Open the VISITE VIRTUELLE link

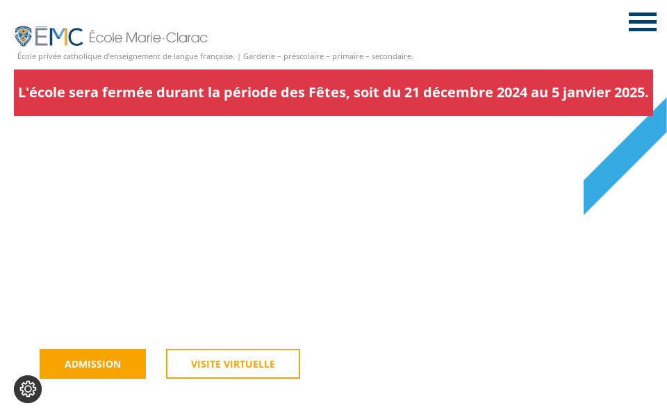click(233, 364)
